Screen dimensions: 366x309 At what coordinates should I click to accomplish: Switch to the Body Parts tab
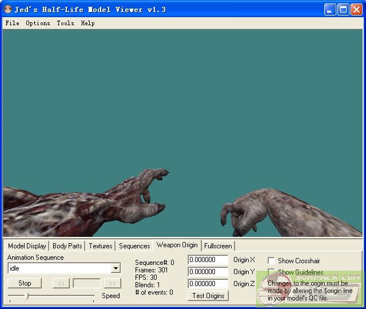[x=67, y=246]
